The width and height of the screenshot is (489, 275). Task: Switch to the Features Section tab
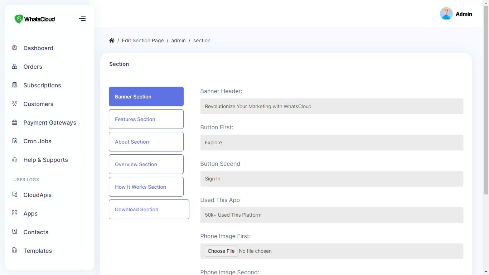(146, 119)
